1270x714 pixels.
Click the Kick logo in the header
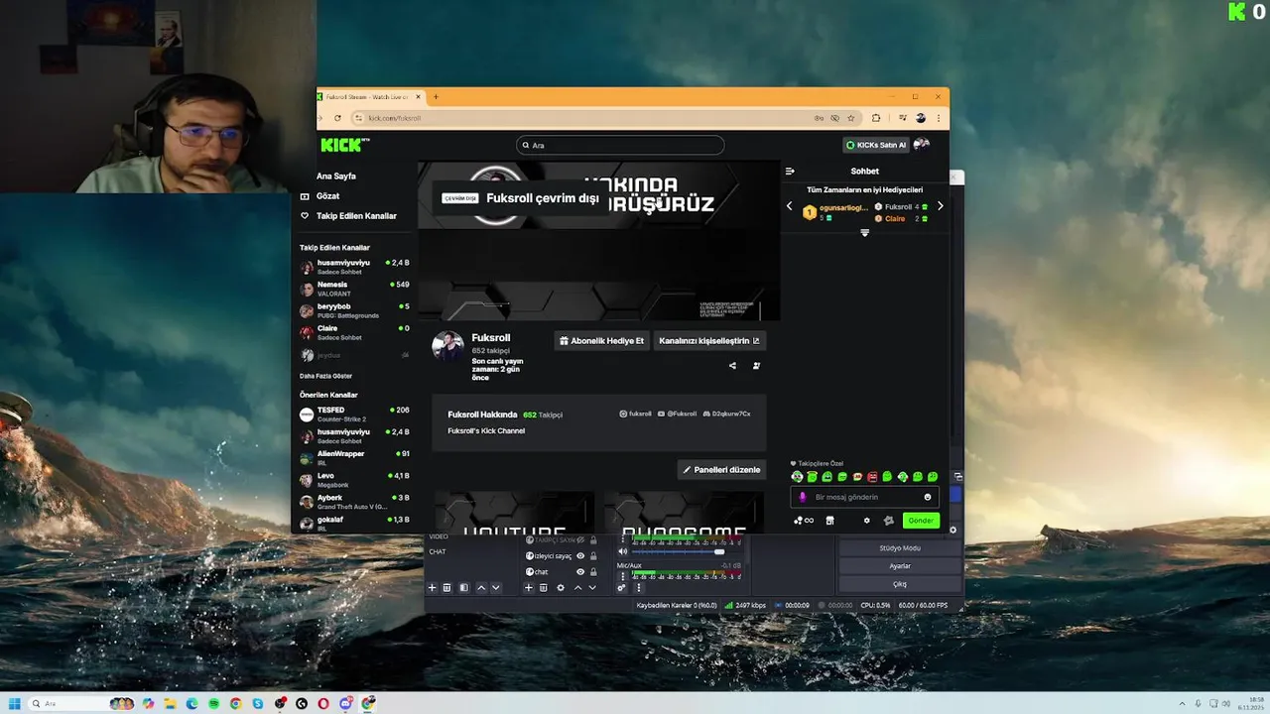[x=344, y=145]
